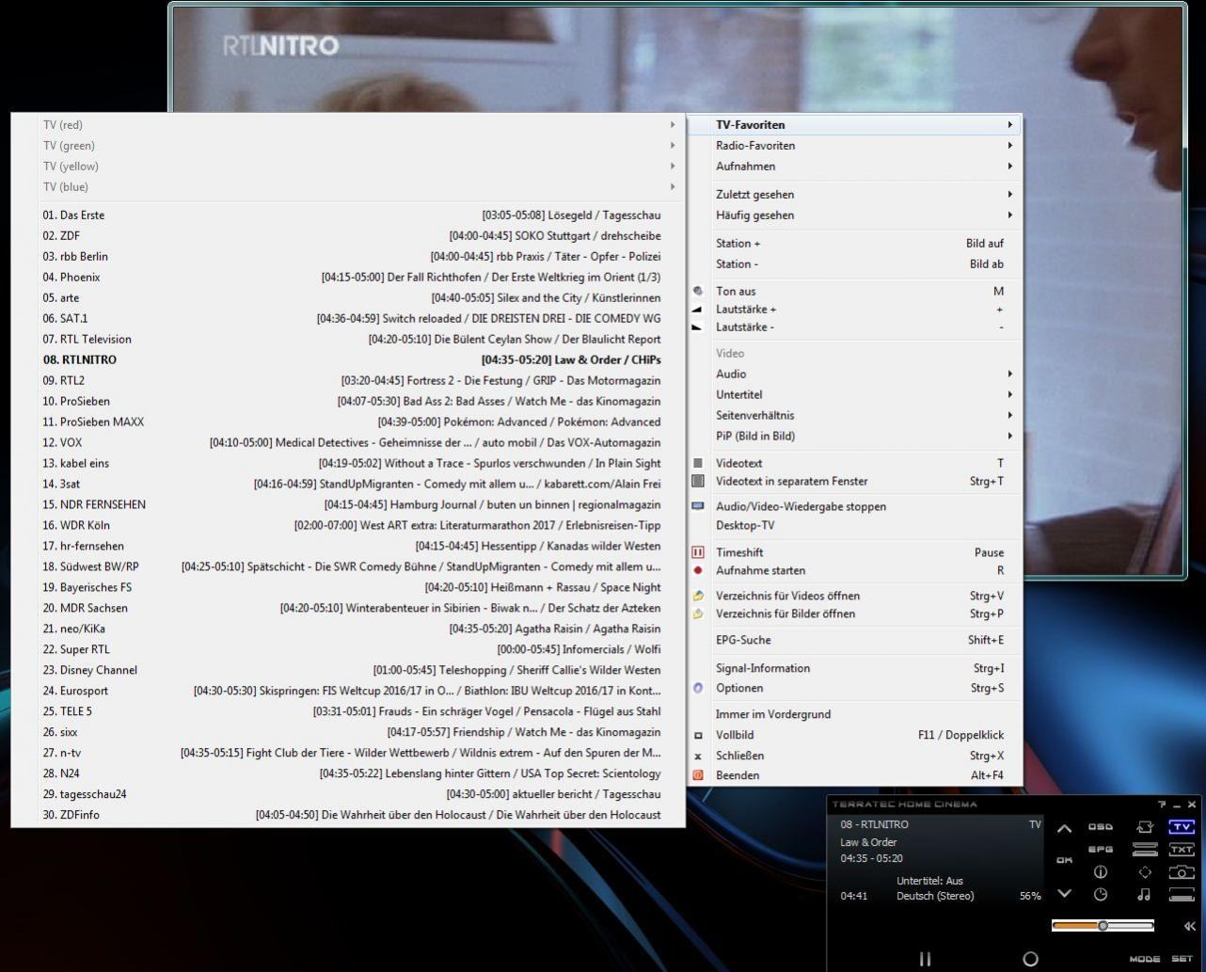Click the diamond aspect ratio icon

click(1145, 872)
